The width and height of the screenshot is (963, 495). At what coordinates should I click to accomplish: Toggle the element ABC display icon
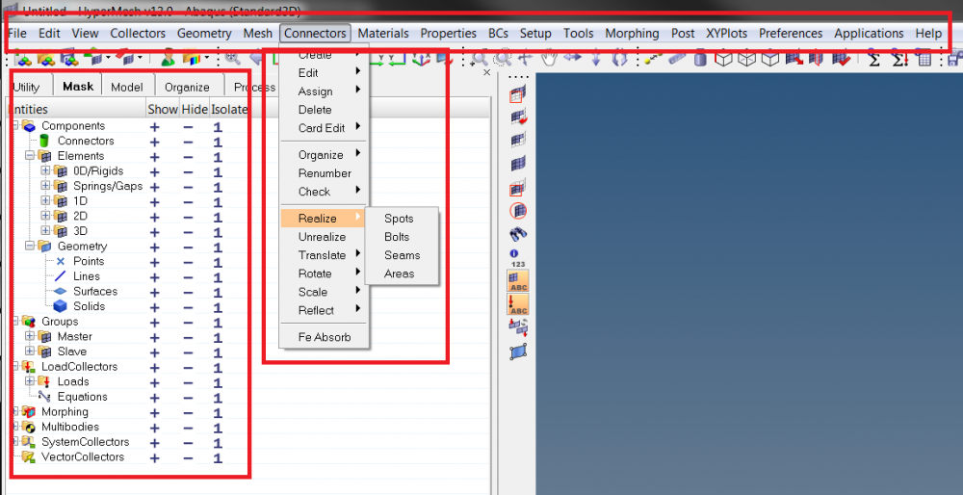click(x=518, y=280)
